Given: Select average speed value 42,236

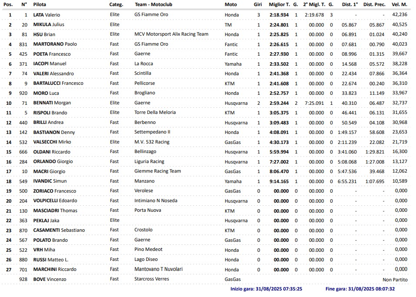Looking at the screenshot, I should (400, 15).
